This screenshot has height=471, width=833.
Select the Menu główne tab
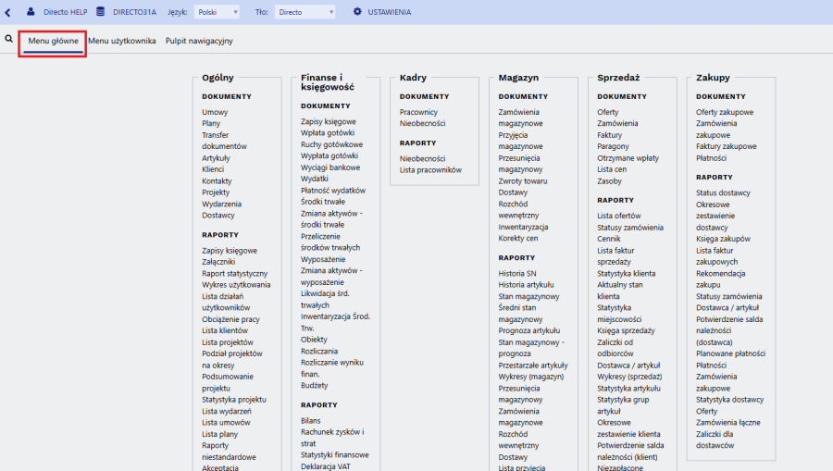click(53, 41)
